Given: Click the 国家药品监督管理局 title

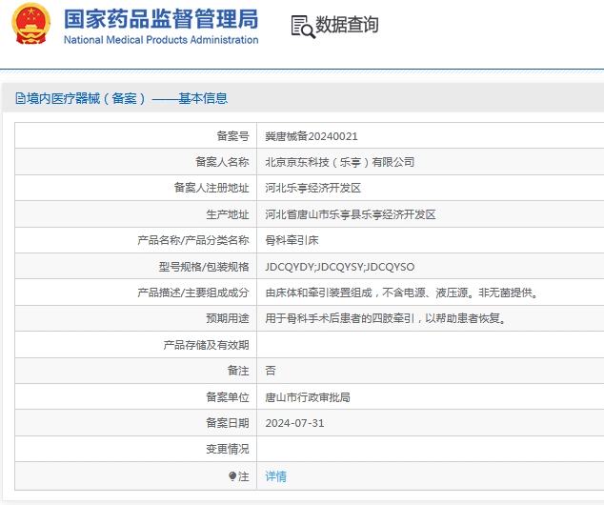Looking at the screenshot, I should tap(161, 19).
